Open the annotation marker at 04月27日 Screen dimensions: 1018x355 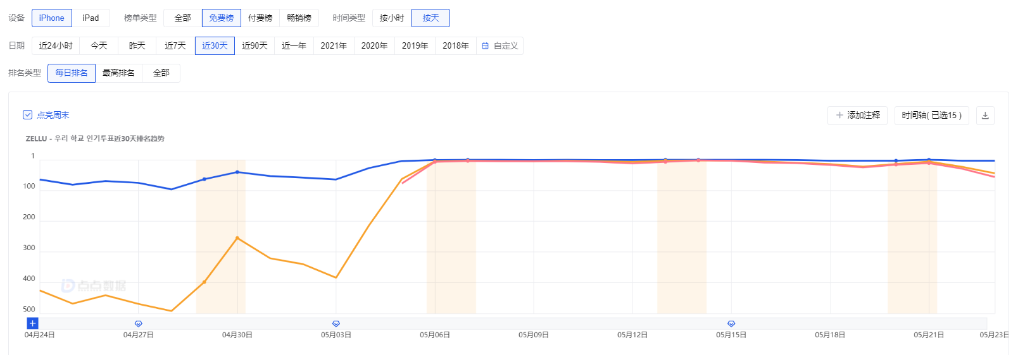(139, 323)
